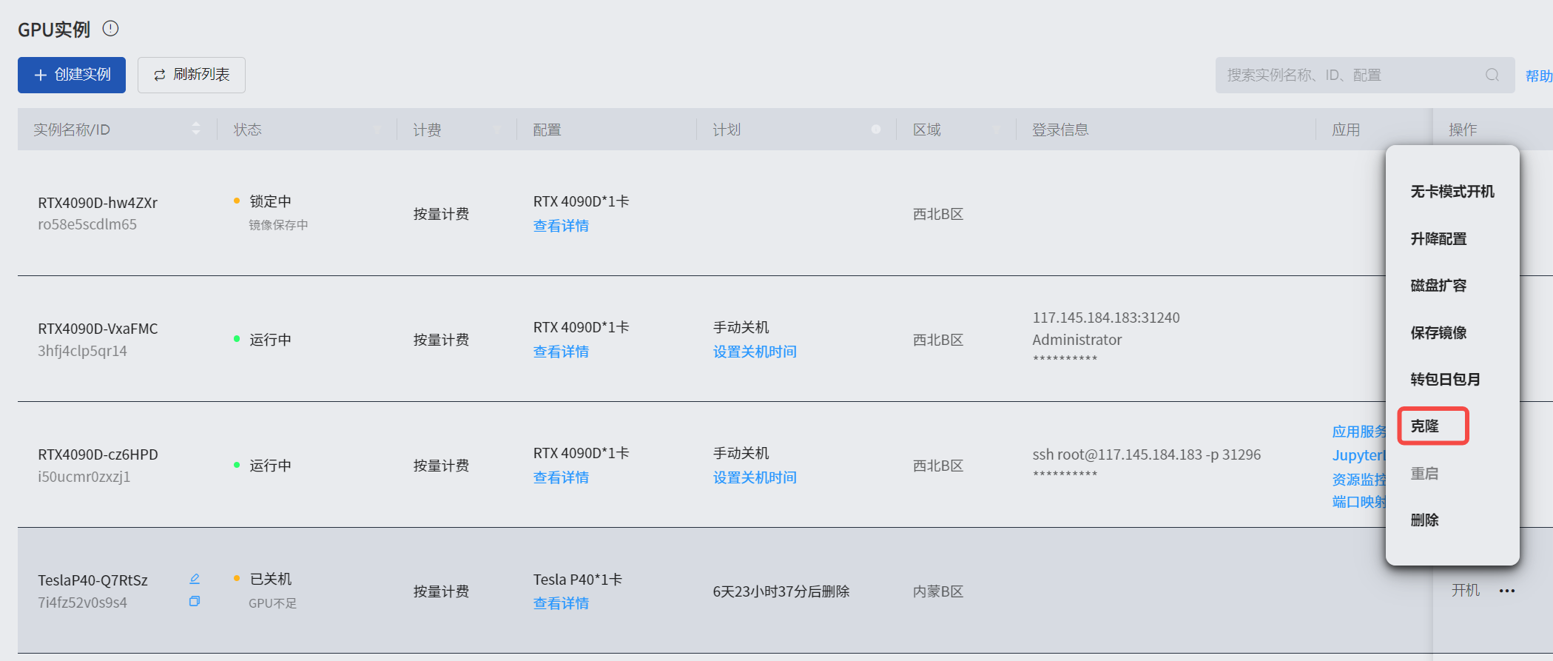
Task: Click the 创建实例 button
Action: point(72,75)
